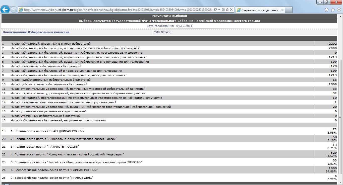Click the magnifier search icon in address bar
Screen dimensions: 343x185
coord(215,10)
